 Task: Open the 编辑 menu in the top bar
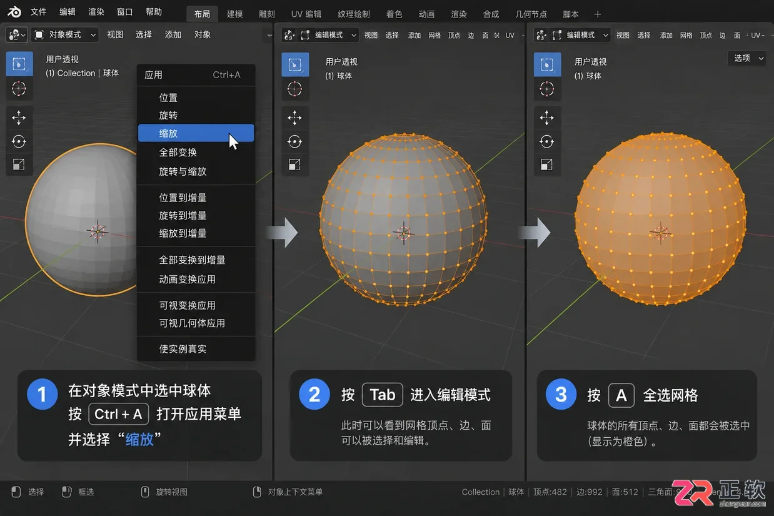coord(68,12)
